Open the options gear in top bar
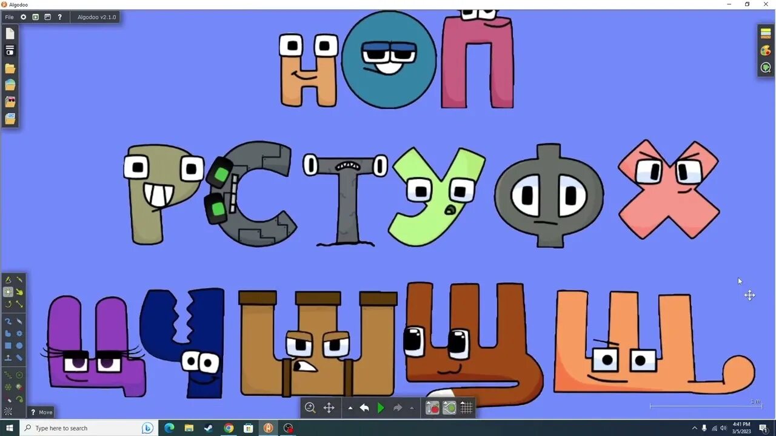Image resolution: width=776 pixels, height=436 pixels. click(x=24, y=17)
